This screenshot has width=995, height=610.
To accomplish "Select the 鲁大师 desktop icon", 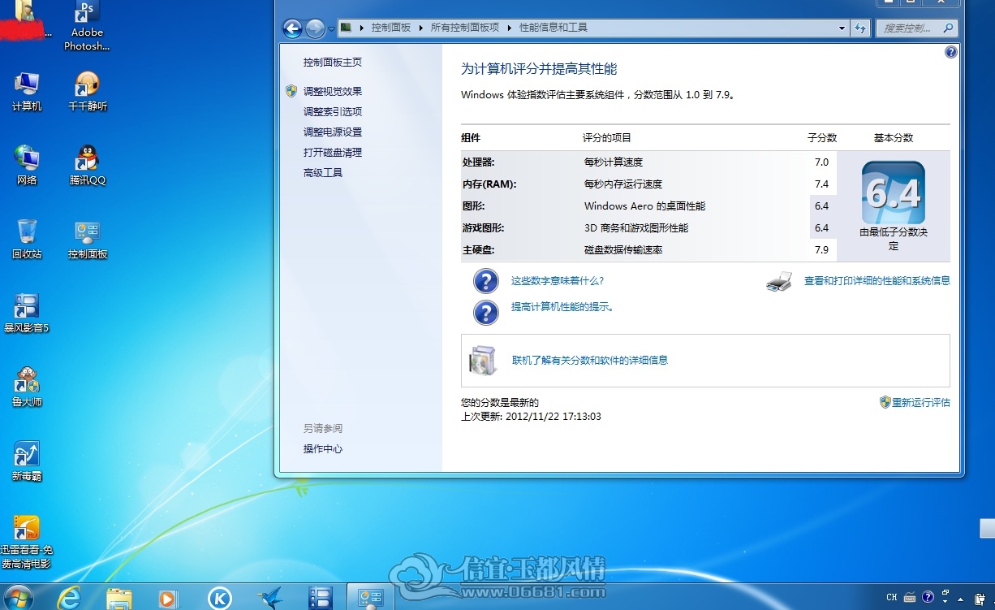I will point(27,387).
